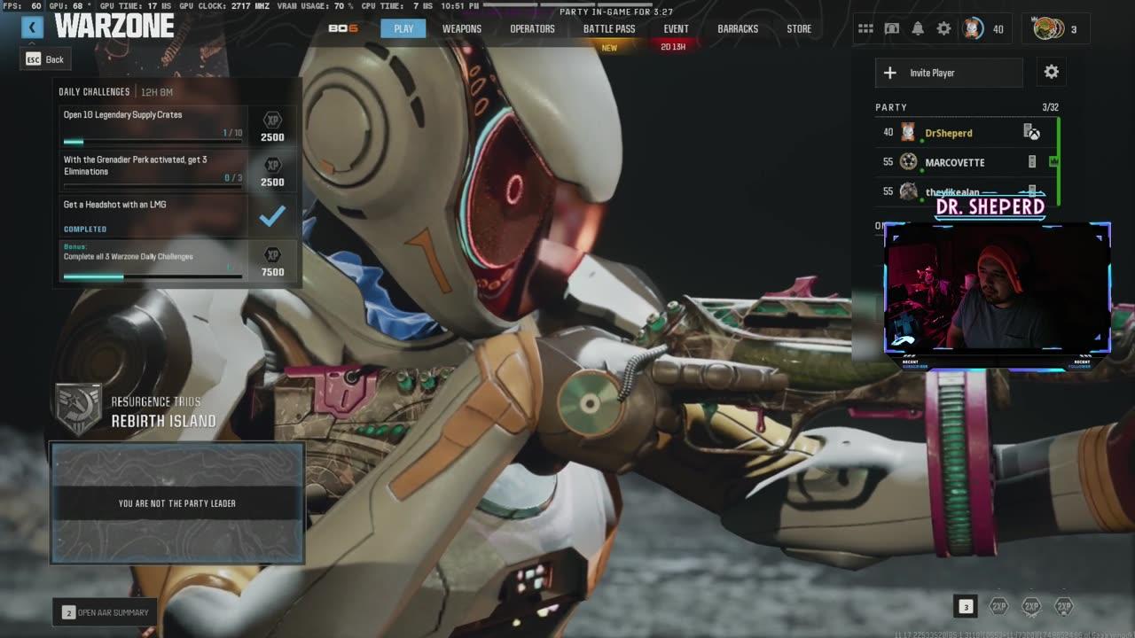This screenshot has width=1135, height=638.
Task: Click the blue back arrow beside WARZONE logo
Action: pos(32,27)
